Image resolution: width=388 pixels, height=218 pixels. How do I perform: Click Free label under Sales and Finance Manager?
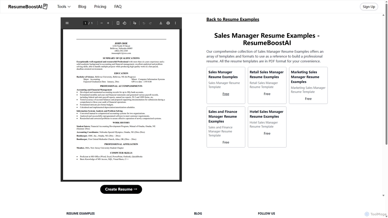226,142
